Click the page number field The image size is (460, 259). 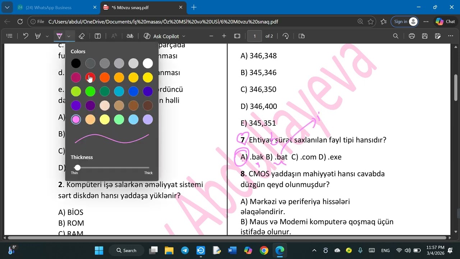pyautogui.click(x=255, y=36)
